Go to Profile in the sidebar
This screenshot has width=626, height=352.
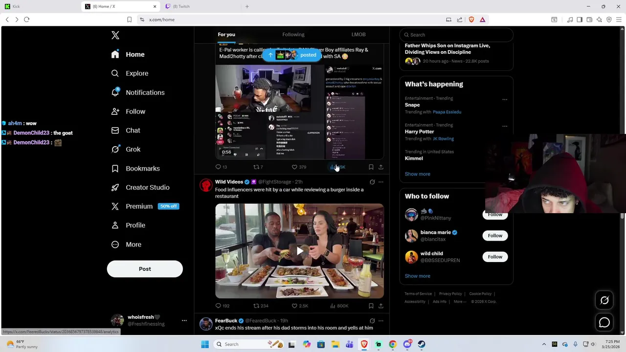point(128,225)
